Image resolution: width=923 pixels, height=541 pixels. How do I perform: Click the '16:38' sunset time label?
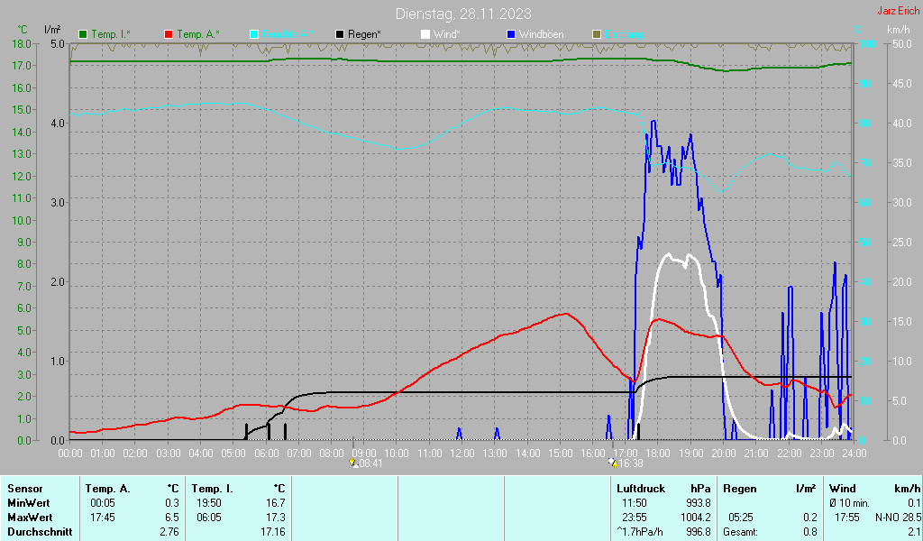pos(630,463)
